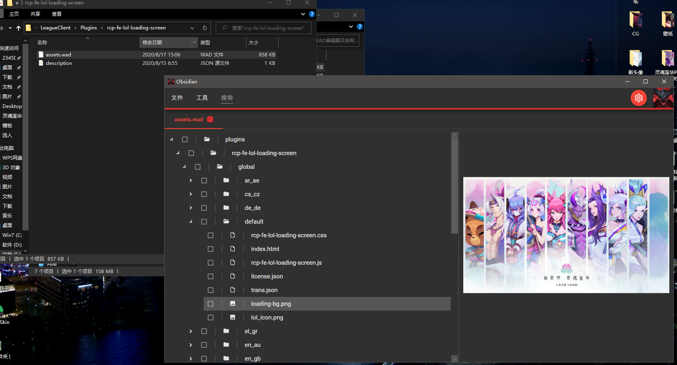Collapse the rcp-fe-lol-loading-screen tree node
Viewport: 677px width, 365px height.
[x=178, y=153]
